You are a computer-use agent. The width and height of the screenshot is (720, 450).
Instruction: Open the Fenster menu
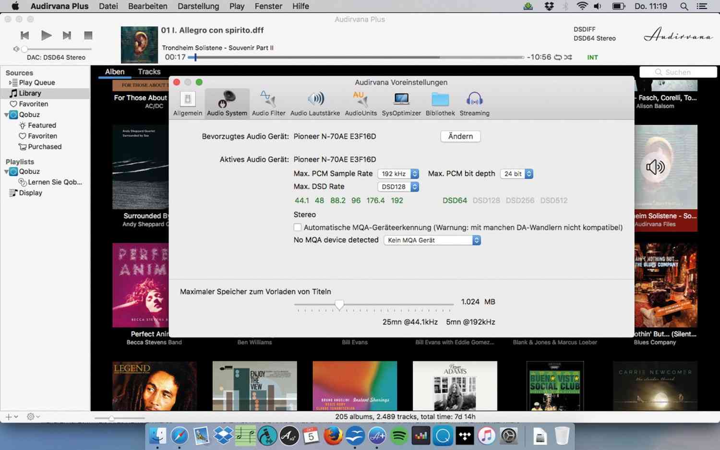[x=268, y=6]
